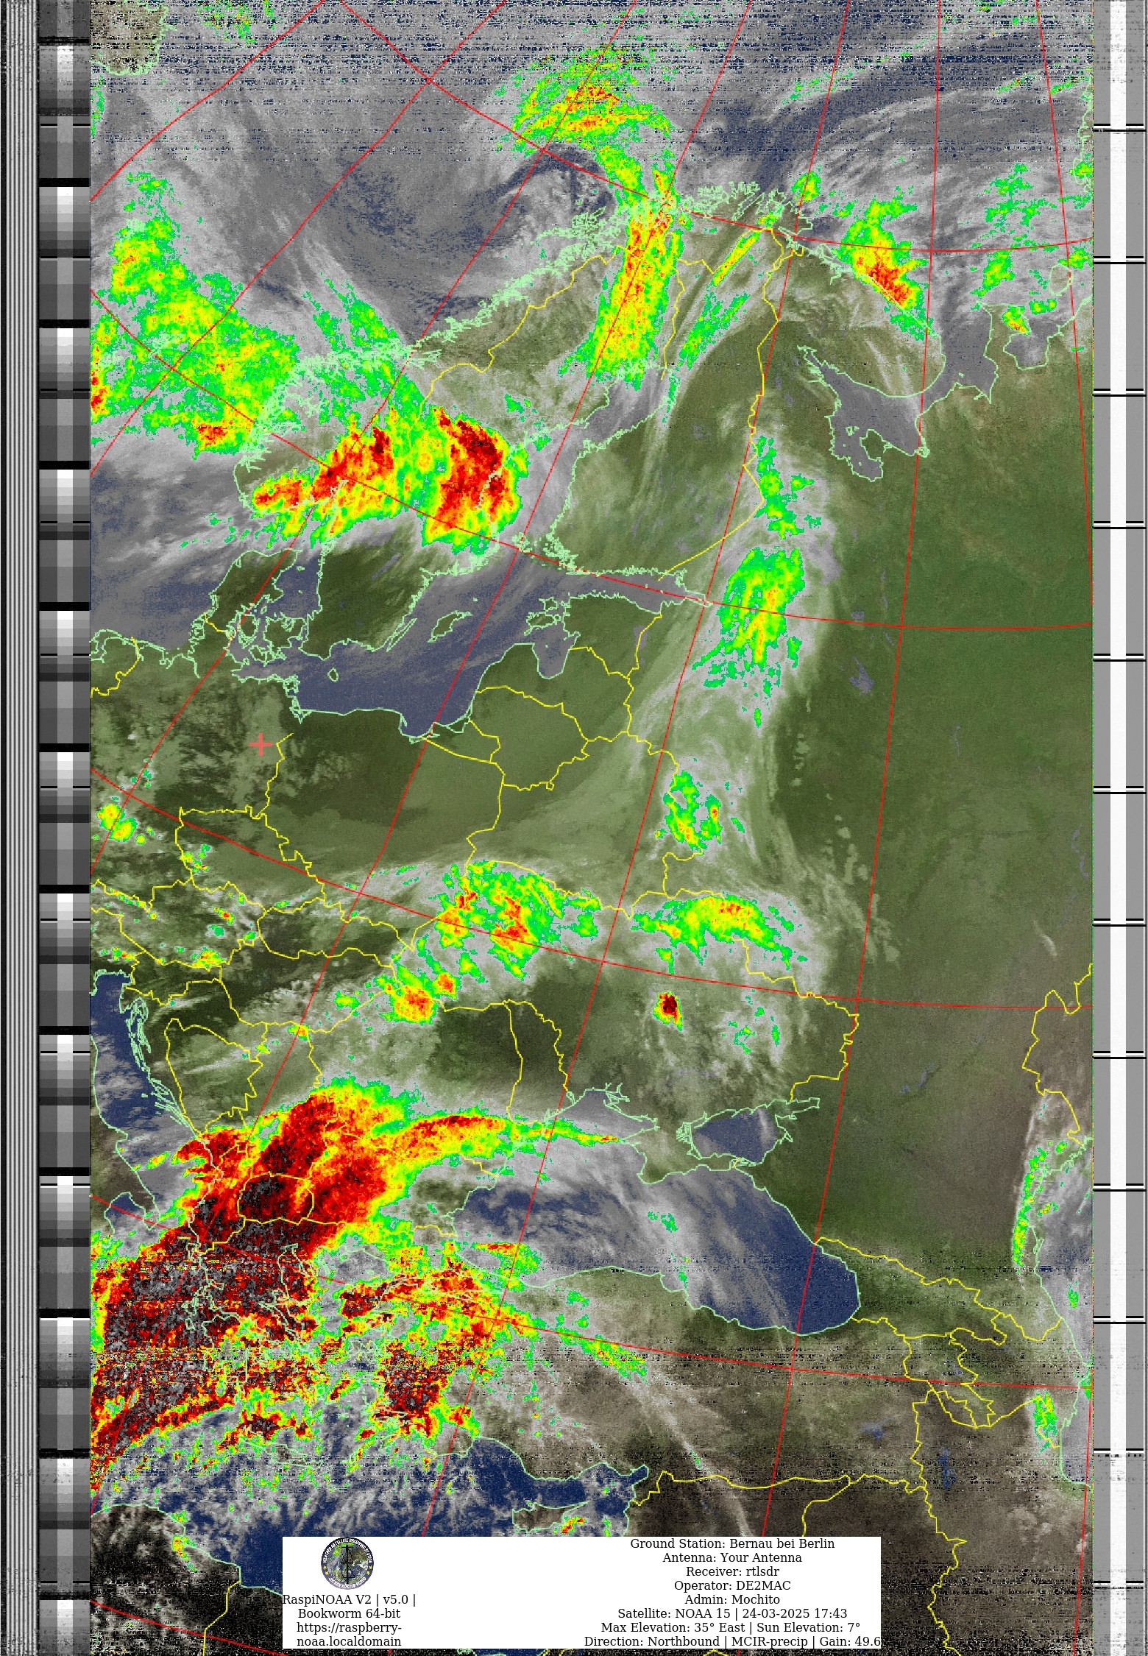Click the 'Receiver: rtlsdr' line
Screen dimensions: 1148x1656
[x=732, y=1571]
